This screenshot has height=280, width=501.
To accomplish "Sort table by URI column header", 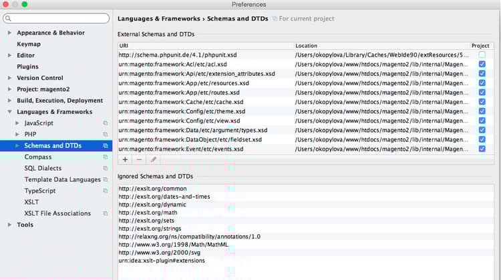I will pos(200,45).
